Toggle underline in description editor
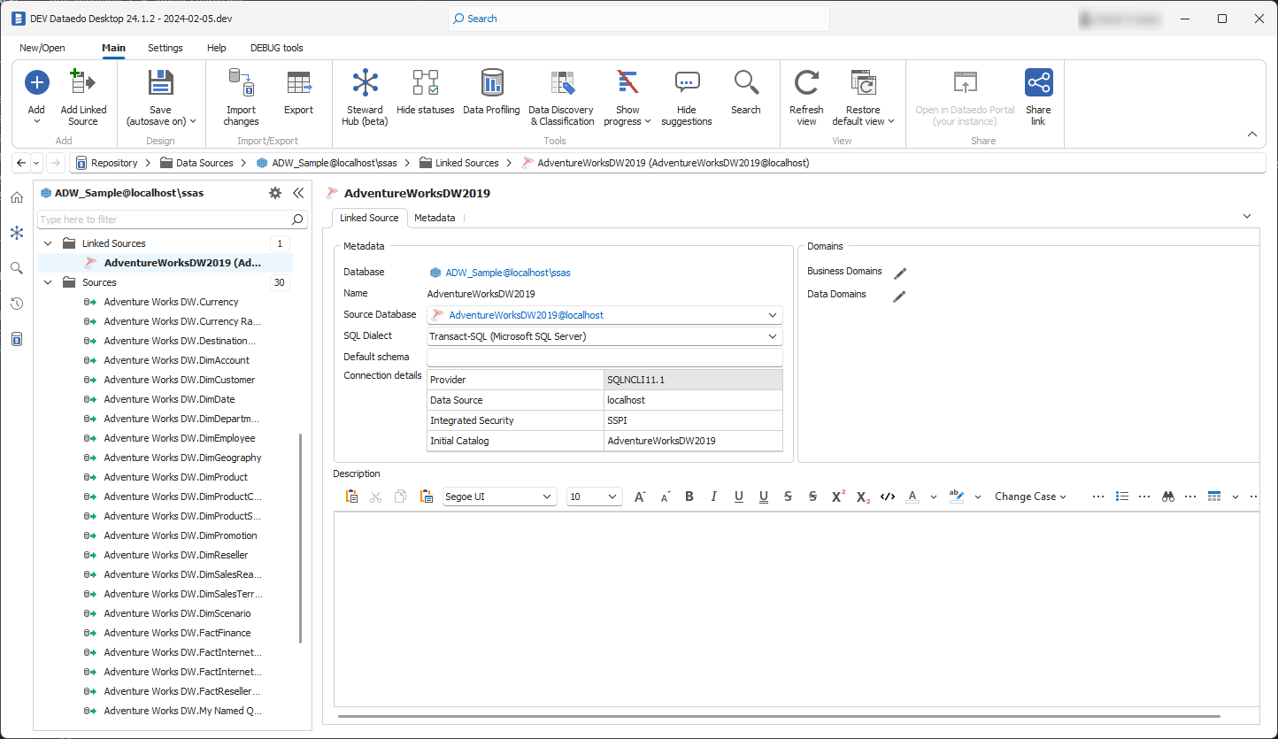Viewport: 1278px width, 739px height. (739, 497)
